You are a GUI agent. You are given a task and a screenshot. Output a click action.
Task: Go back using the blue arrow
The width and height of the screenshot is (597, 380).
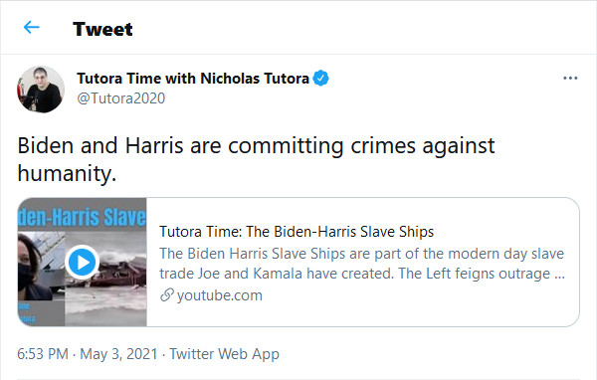tap(31, 28)
